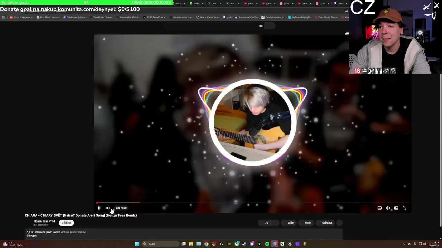Image resolution: width=442 pixels, height=248 pixels.
Task: Open the more actions button beside Stáhnout
Action: [x=339, y=223]
